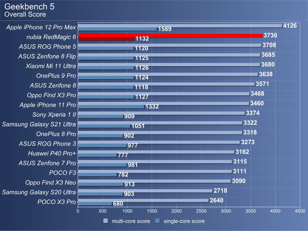
Task: Select the ASUS ROG Phone 5 label
Action: [x=47, y=47]
